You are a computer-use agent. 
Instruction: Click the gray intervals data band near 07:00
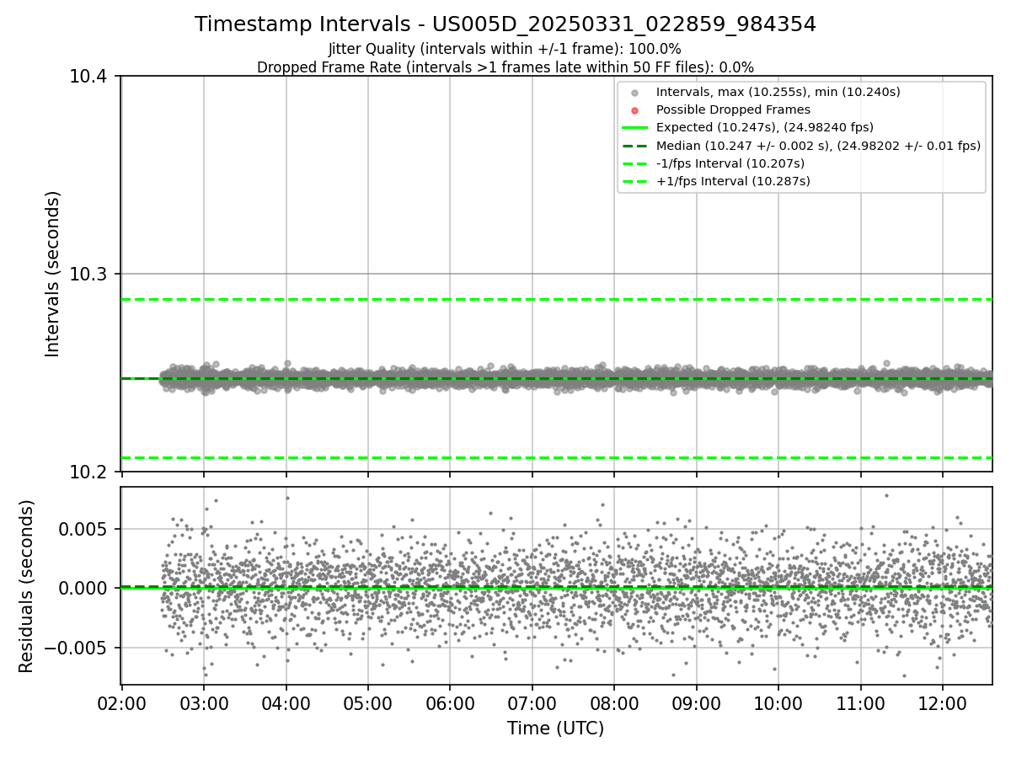532,378
